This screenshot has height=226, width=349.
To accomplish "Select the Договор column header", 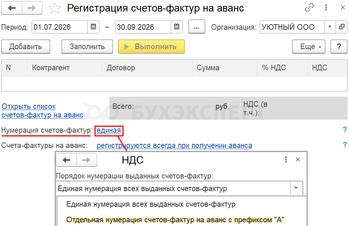I will click(147, 68).
